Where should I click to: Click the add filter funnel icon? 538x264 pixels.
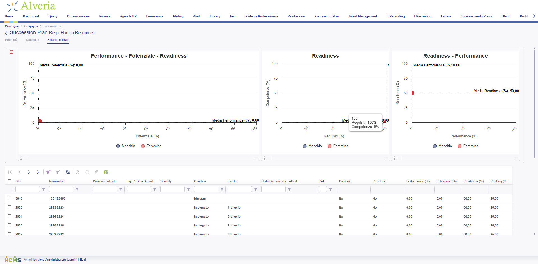48,172
